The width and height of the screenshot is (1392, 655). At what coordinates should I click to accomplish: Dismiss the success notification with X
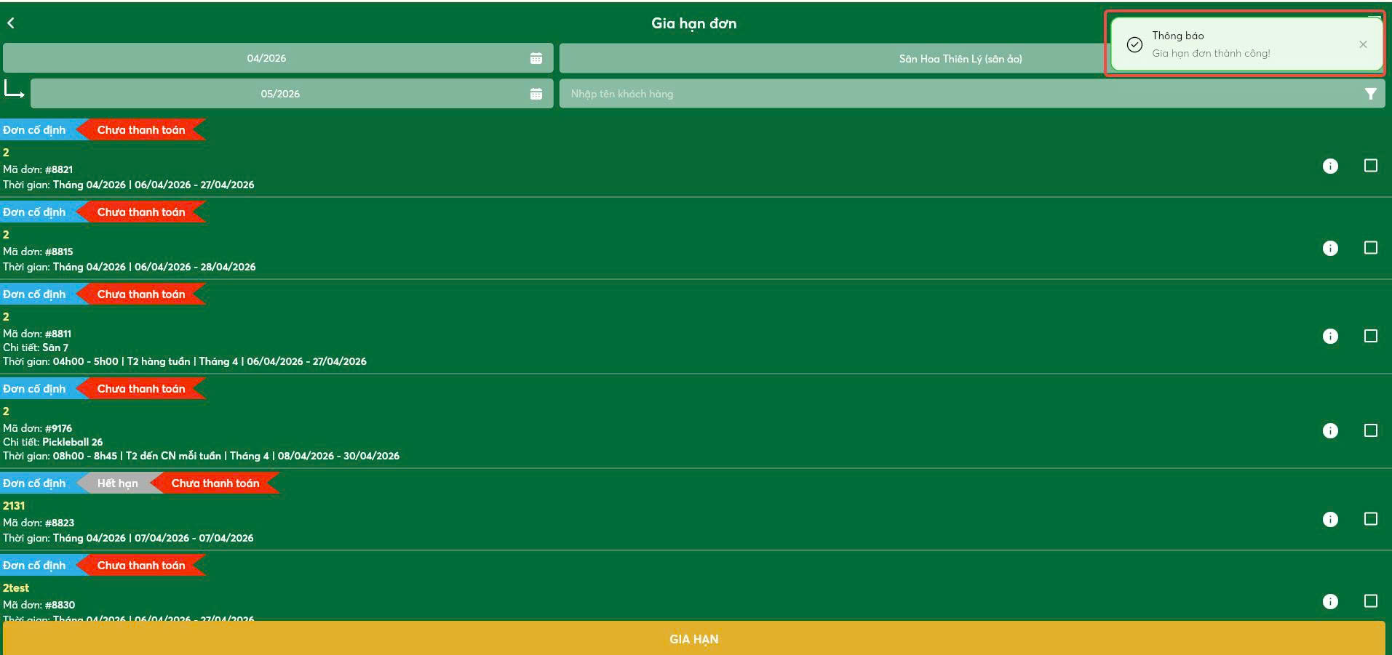tap(1363, 44)
